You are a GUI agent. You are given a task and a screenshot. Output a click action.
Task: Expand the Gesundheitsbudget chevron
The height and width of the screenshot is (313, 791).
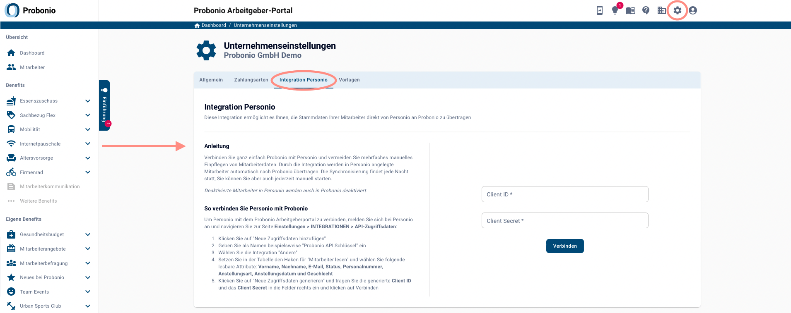(x=88, y=234)
